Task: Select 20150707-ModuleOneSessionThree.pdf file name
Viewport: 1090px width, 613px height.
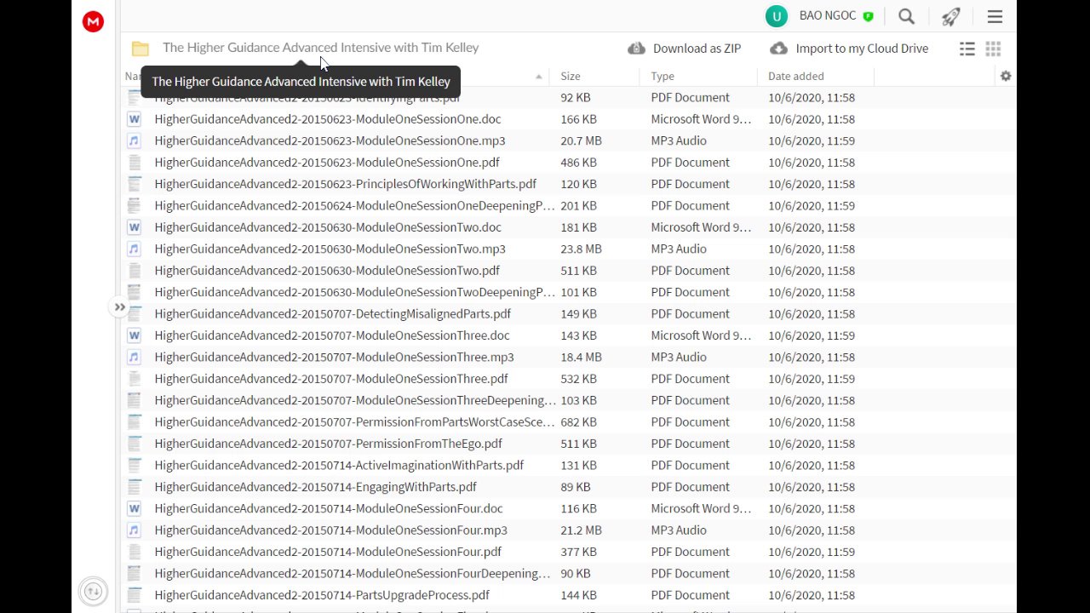Action: [x=331, y=379]
